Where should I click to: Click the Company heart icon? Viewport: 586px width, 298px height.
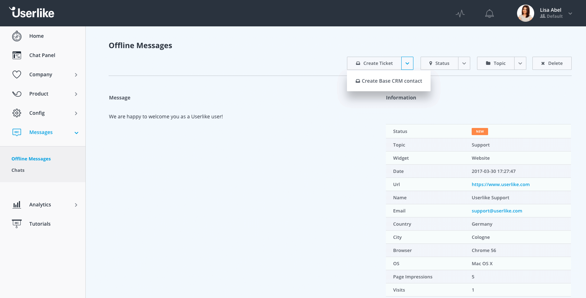(17, 74)
